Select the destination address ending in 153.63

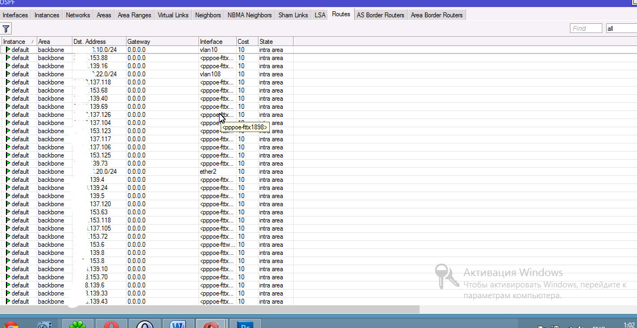click(x=99, y=212)
